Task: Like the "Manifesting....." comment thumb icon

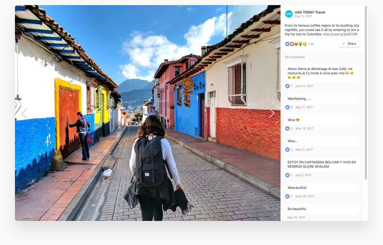Action: tap(287, 107)
